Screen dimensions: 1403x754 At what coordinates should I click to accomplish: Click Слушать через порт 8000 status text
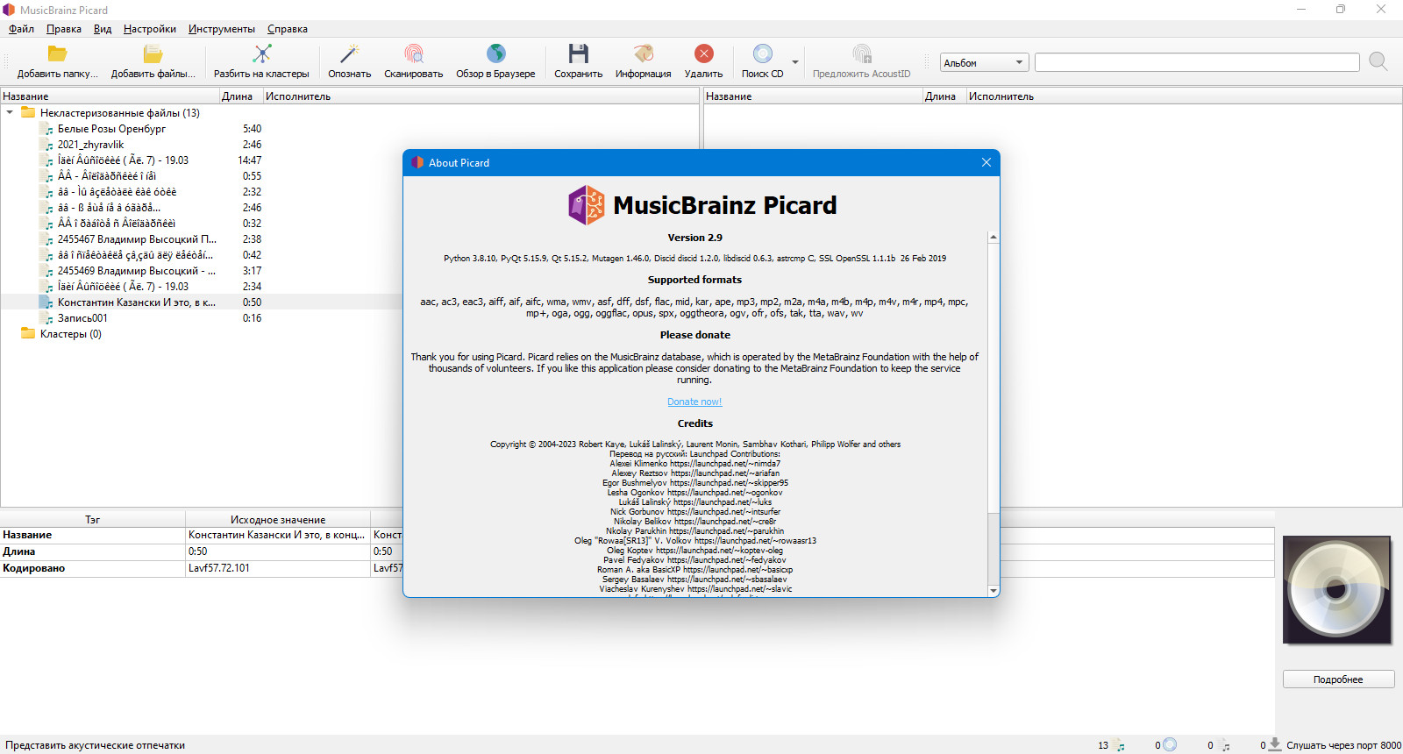tap(1343, 745)
